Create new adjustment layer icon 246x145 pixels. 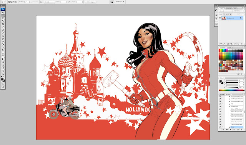coord(231,43)
